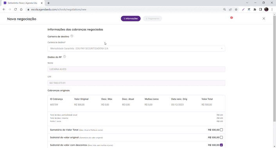
Task: Close the Nova negociação form
Action: click(x=263, y=19)
